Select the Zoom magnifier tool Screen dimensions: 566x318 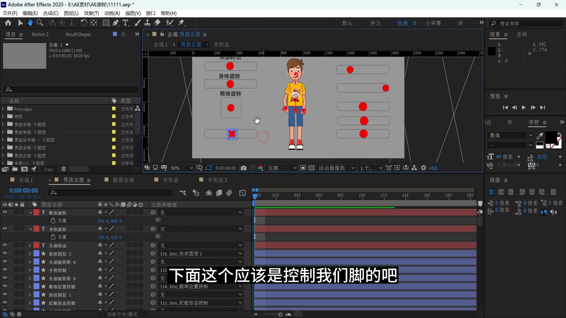point(40,23)
